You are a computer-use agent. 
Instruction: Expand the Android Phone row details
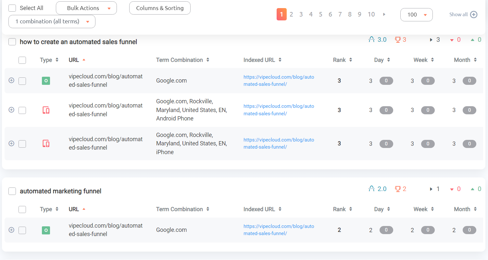(11, 110)
